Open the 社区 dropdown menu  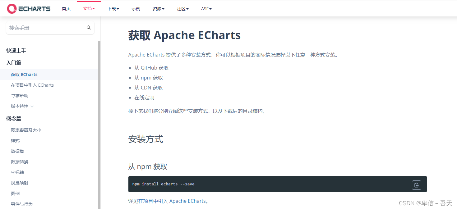[x=183, y=9]
